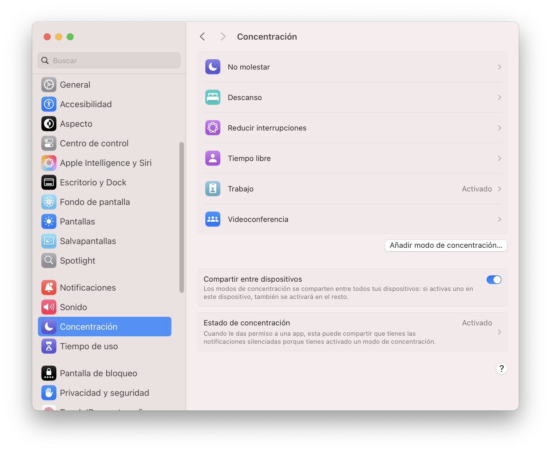551x453 pixels.
Task: Click the Escritorio y Dock icon
Action: (49, 183)
